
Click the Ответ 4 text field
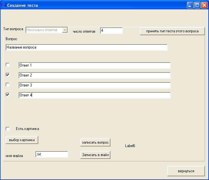pyautogui.click(x=95, y=95)
